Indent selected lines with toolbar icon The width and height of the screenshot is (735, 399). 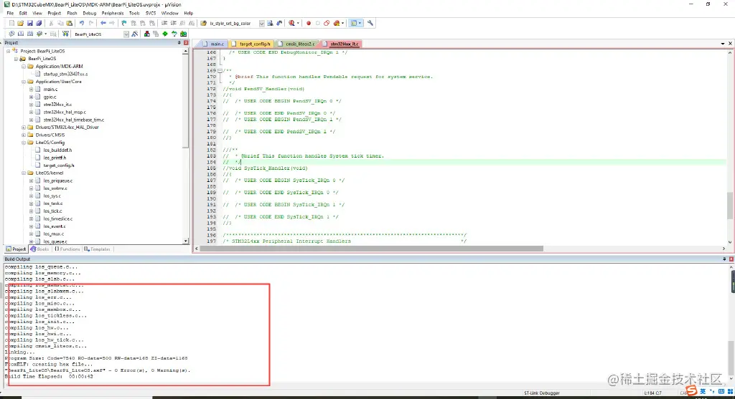tap(164, 23)
